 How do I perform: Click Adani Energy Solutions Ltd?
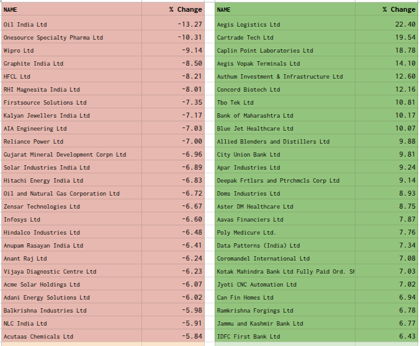pyautogui.click(x=71, y=298)
